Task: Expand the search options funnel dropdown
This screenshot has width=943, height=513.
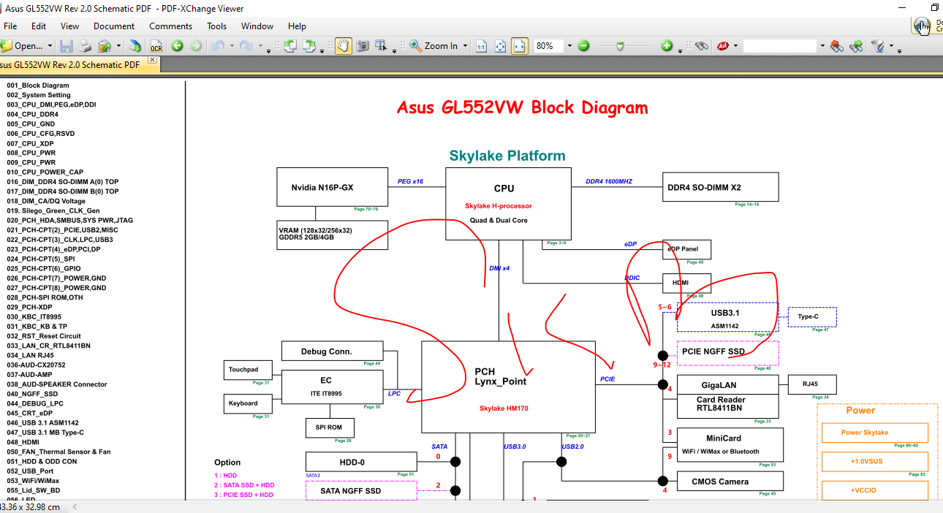Action: [x=891, y=46]
